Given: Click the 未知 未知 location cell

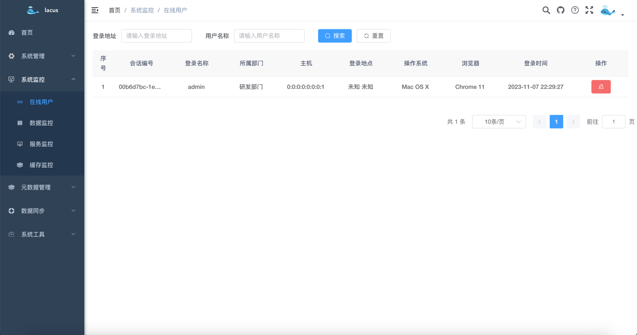Looking at the screenshot, I should point(361,87).
